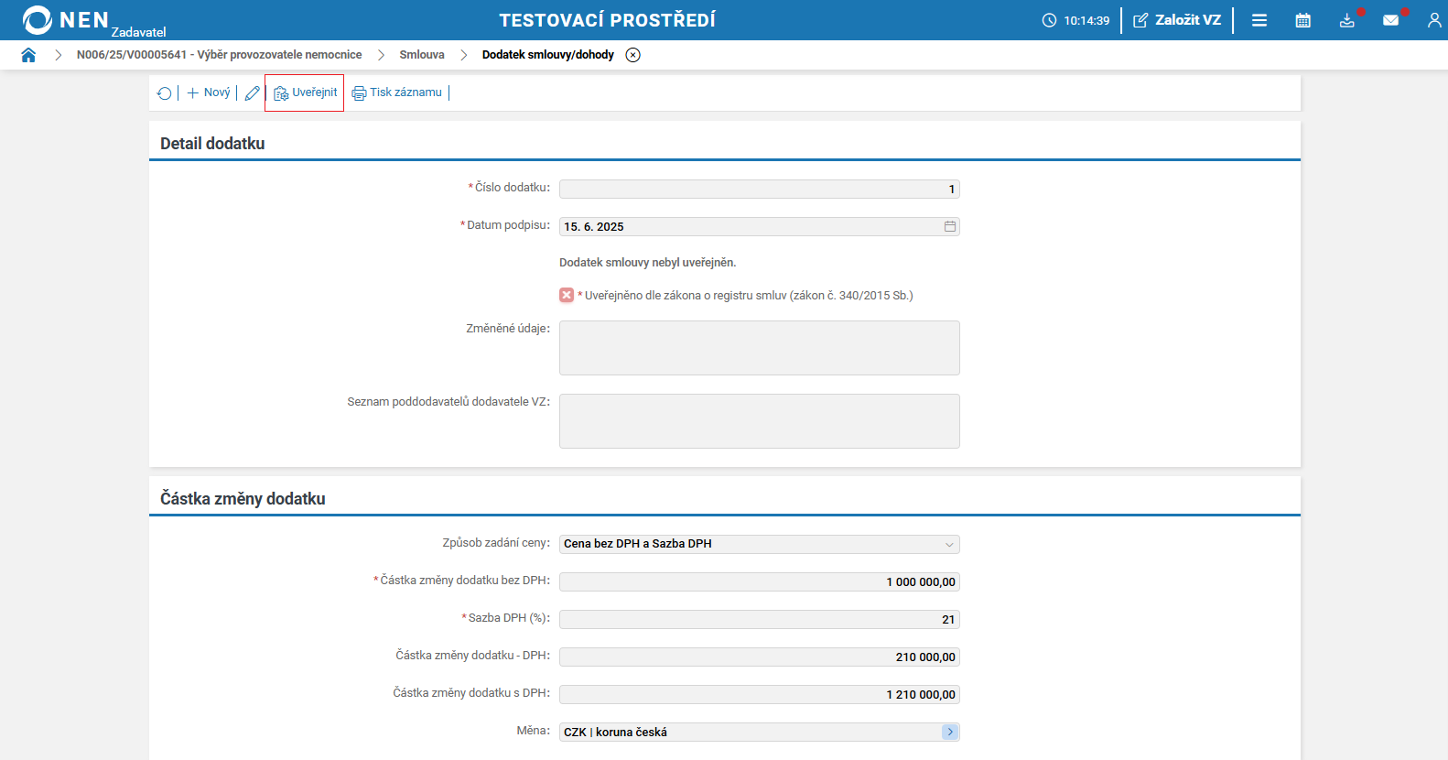This screenshot has height=760, width=1448.
Task: Click the Datum podpisu field
Action: click(760, 227)
